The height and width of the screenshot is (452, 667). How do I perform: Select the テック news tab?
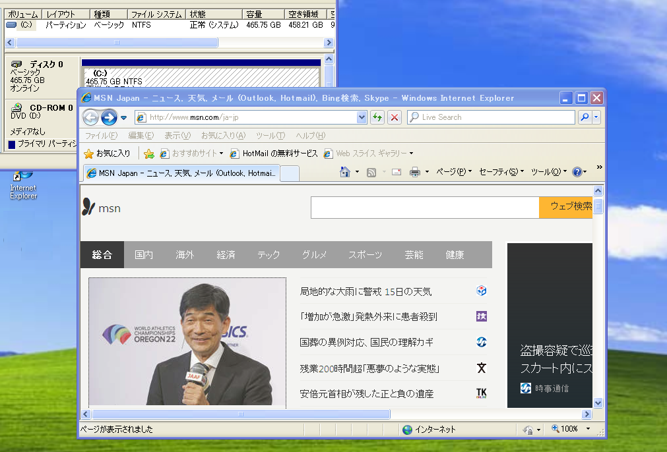point(269,254)
